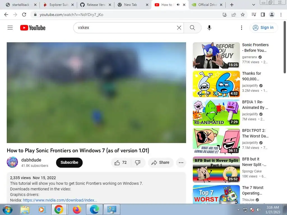This screenshot has width=287, height=215.
Task: Open the YouTube hamburger guide menu
Action: [10, 28]
